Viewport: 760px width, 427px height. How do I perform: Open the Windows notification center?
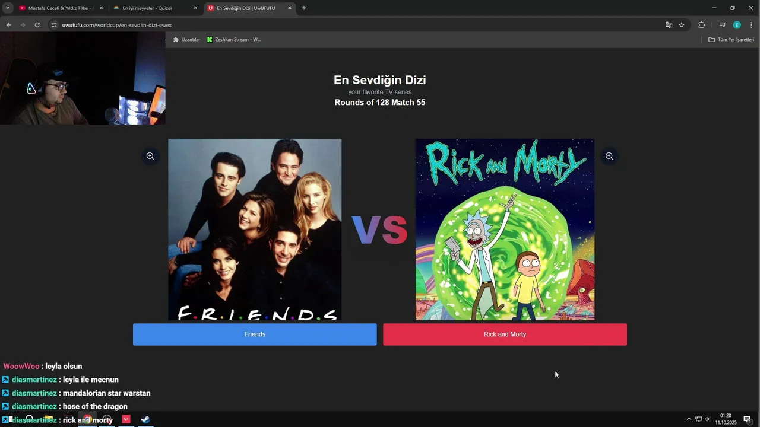(x=748, y=419)
